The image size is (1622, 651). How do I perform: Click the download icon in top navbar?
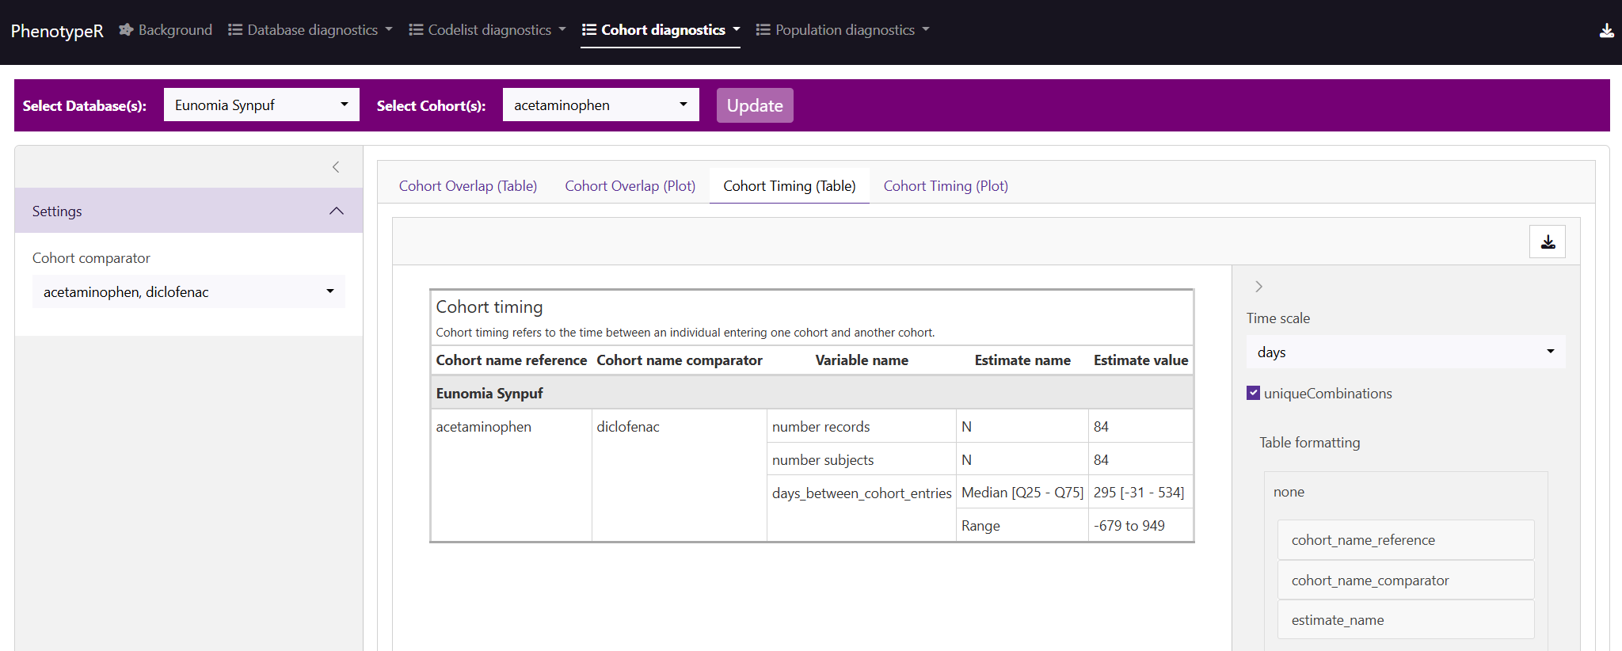[x=1606, y=31]
